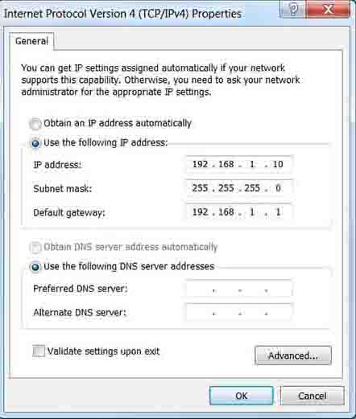Select Obtain an IP address automatically
356x419 pixels.
[35, 124]
